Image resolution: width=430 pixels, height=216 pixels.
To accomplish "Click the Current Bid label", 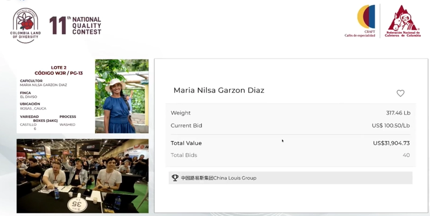I will 186,126.
